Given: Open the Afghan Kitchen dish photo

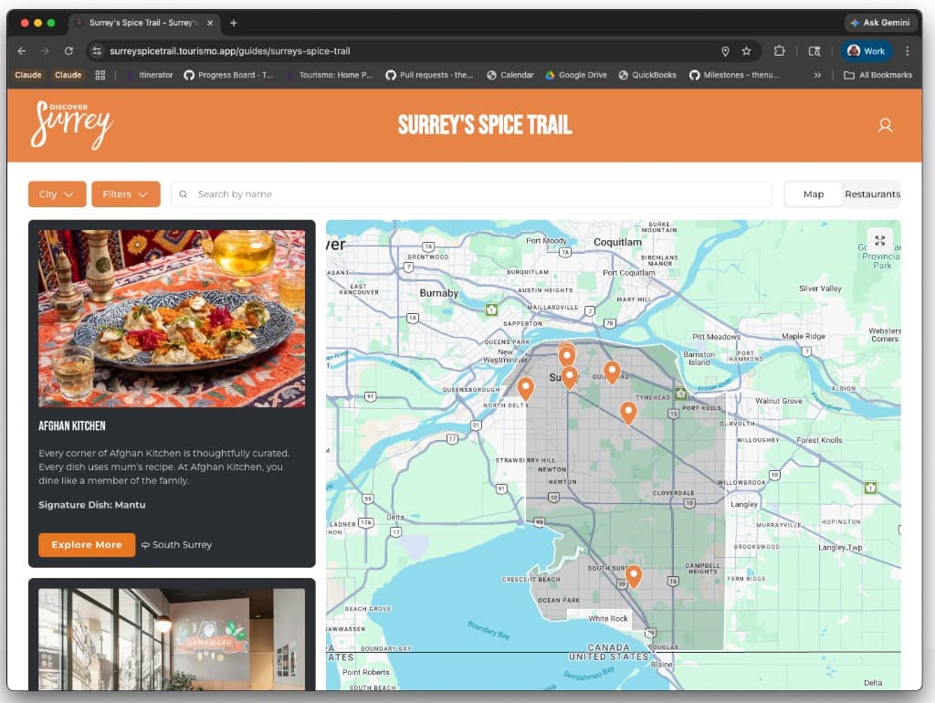Looking at the screenshot, I should (x=172, y=319).
